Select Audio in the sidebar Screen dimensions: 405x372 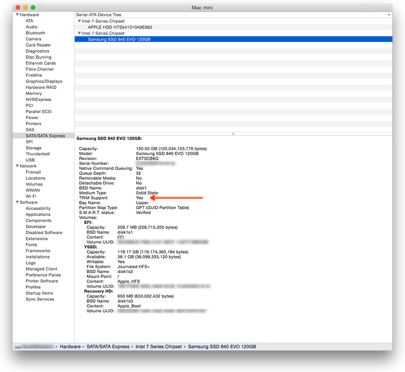[x=31, y=27]
